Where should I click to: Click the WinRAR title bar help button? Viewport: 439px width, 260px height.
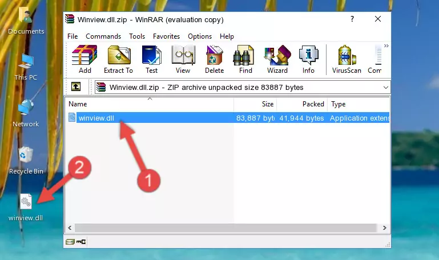[x=352, y=19]
